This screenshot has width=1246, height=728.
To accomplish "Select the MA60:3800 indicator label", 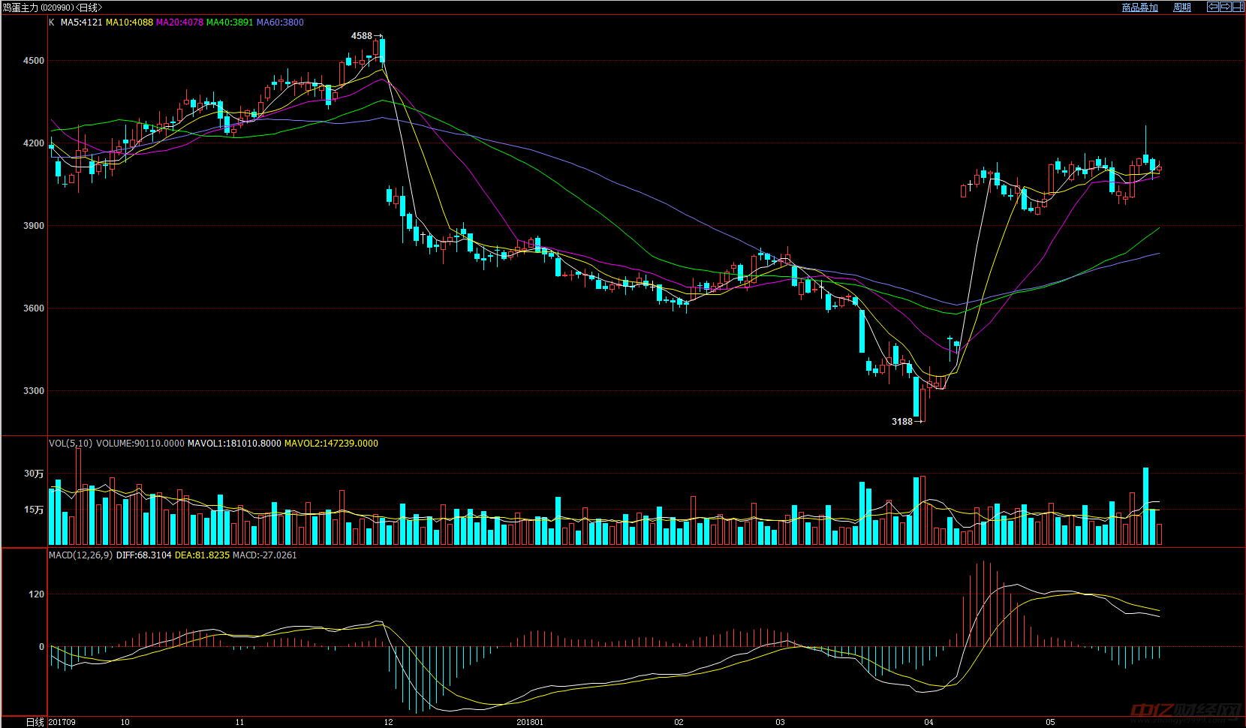I will 280,23.
